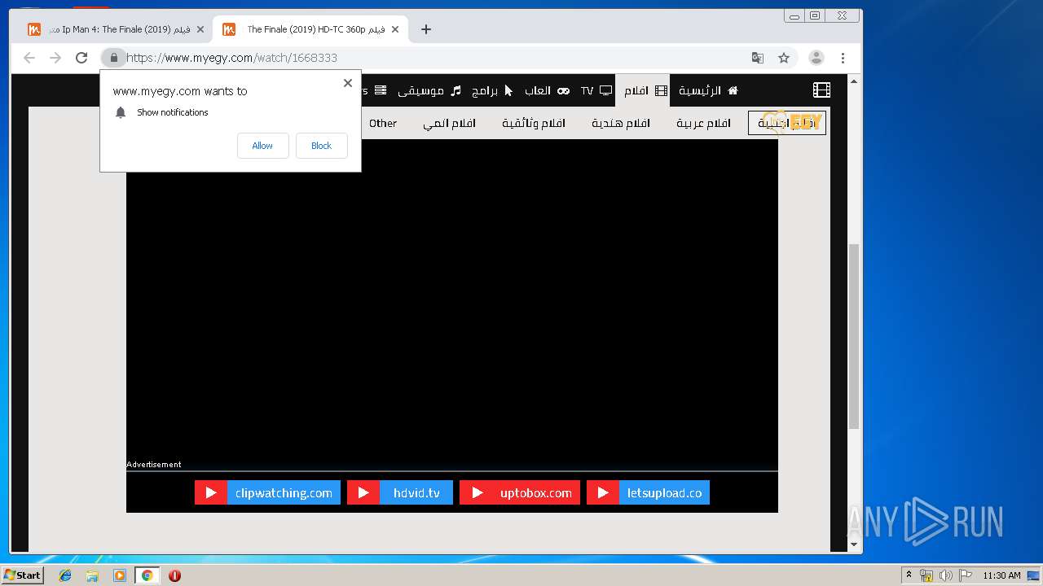Bookmark this page with the star
This screenshot has width=1043, height=586.
(784, 58)
